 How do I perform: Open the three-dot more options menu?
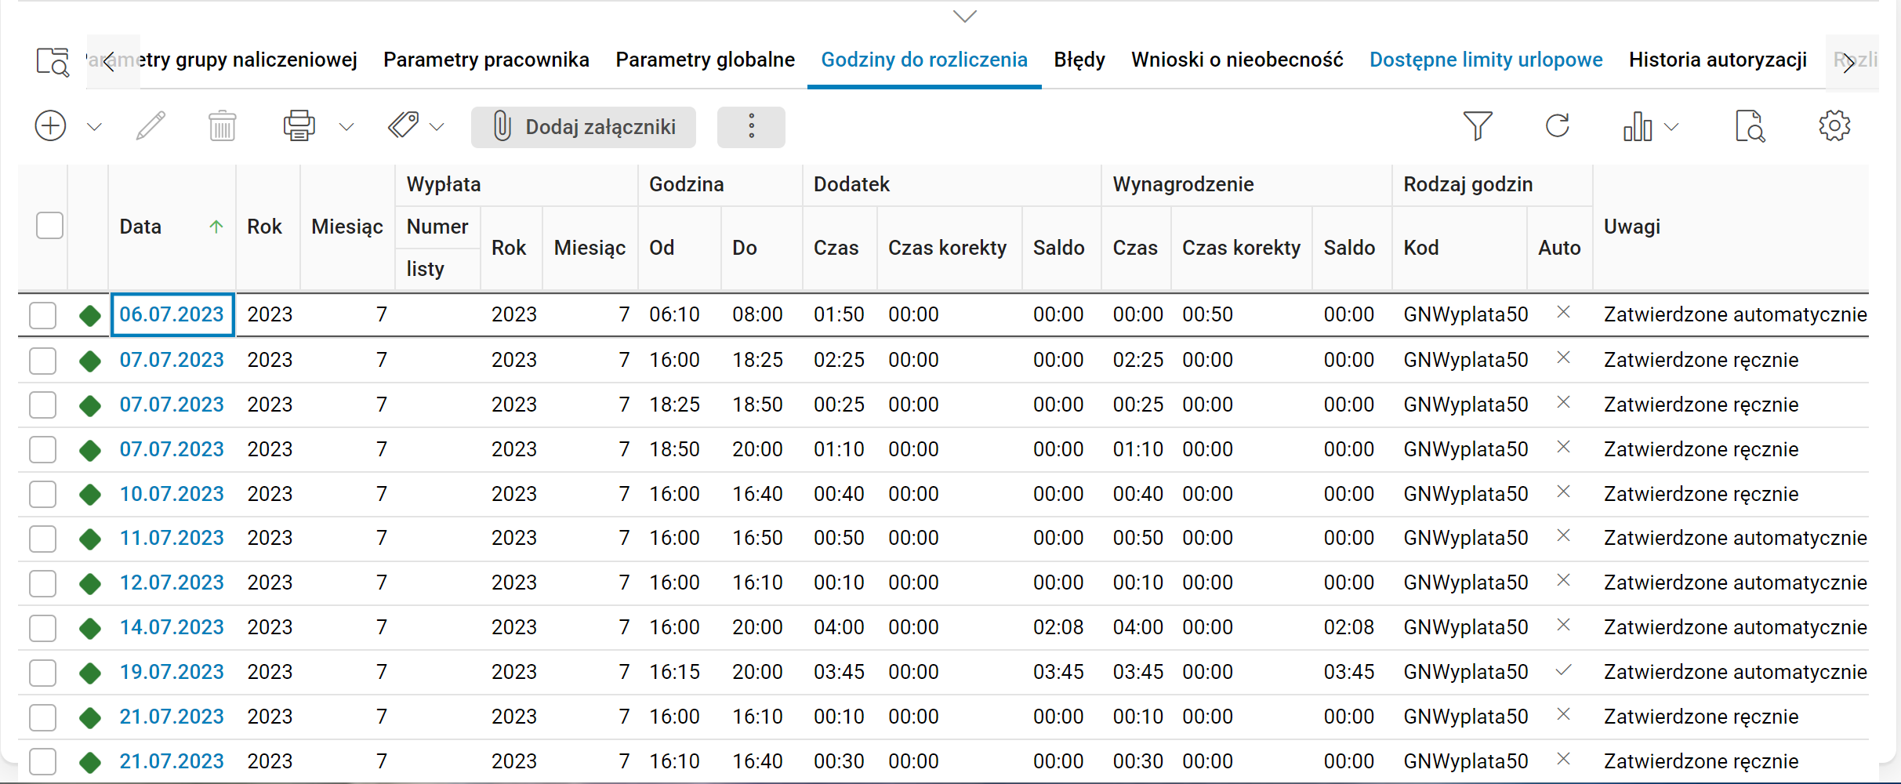[x=751, y=127]
